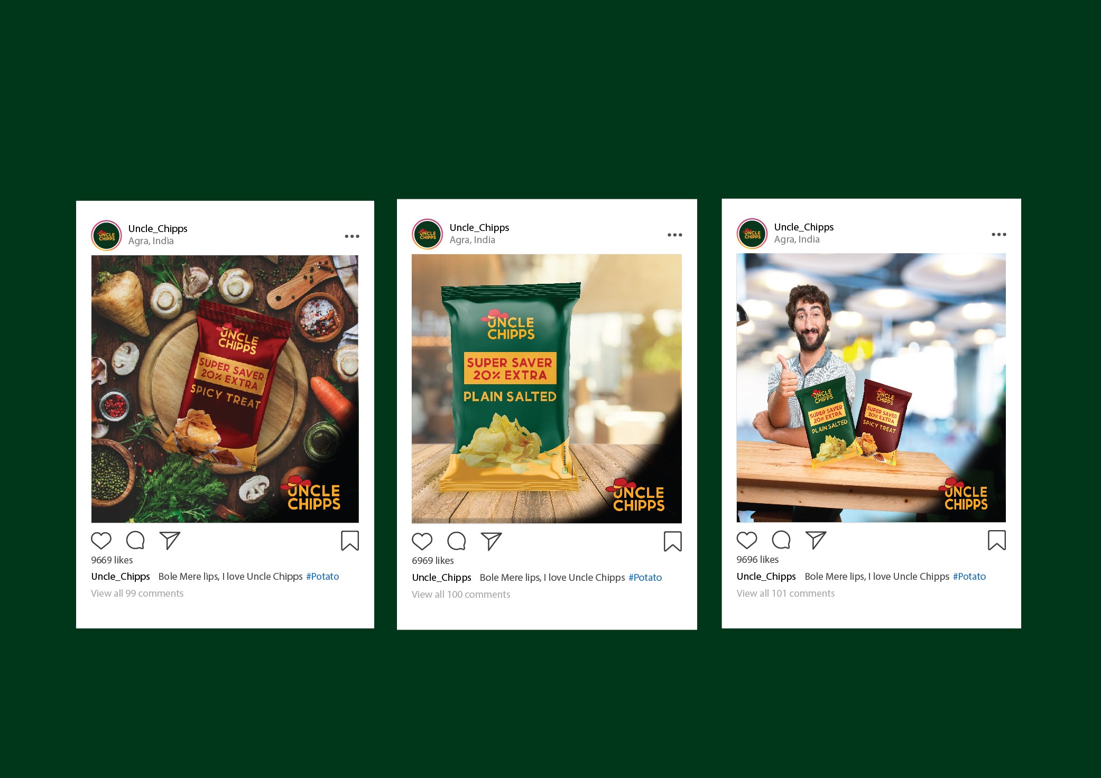Click View all 100 comments
This screenshot has width=1101, height=778.
461,594
